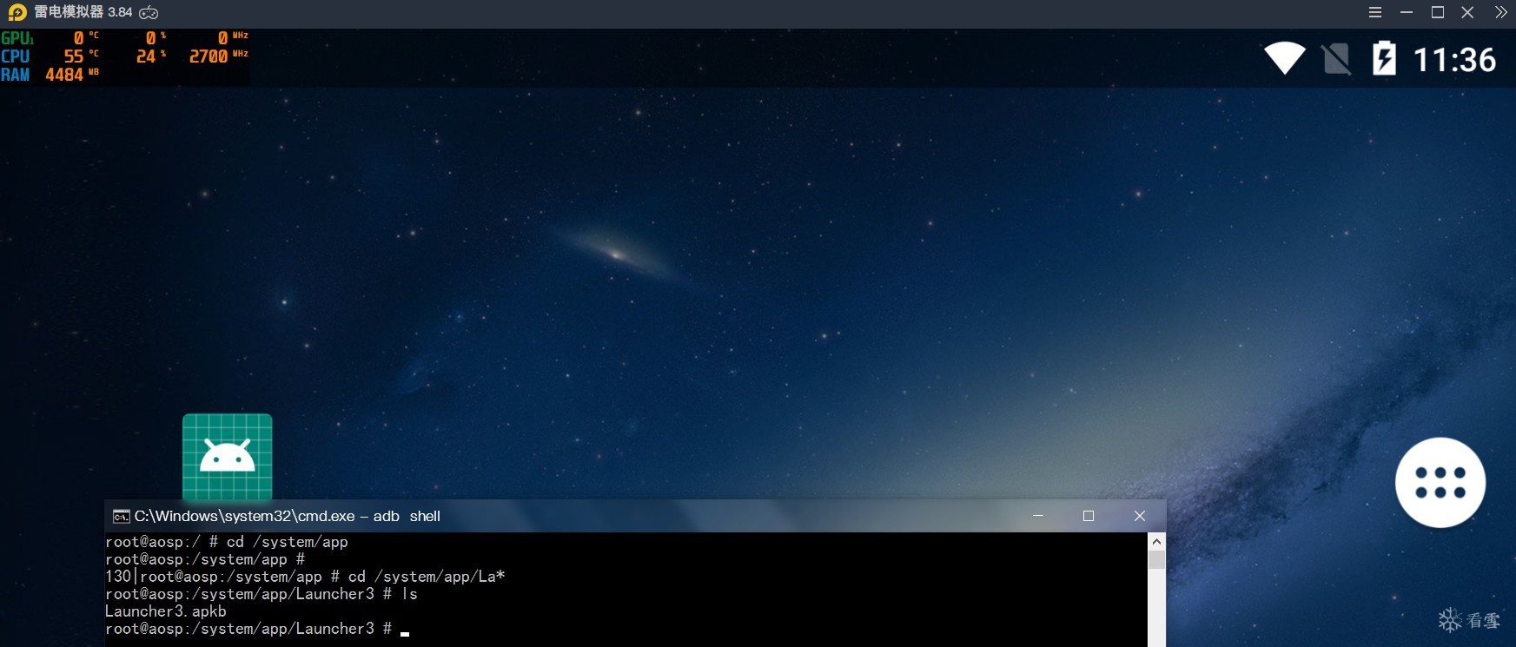Viewport: 1516px width, 647px height.
Task: Click the 55 °C CPU temperature readout
Action: (82, 56)
